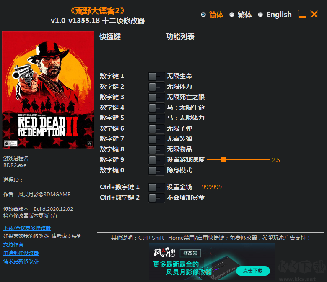The height and width of the screenshot is (282, 327).
Task: Toggle 设置金钱 switch
Action: (156, 187)
